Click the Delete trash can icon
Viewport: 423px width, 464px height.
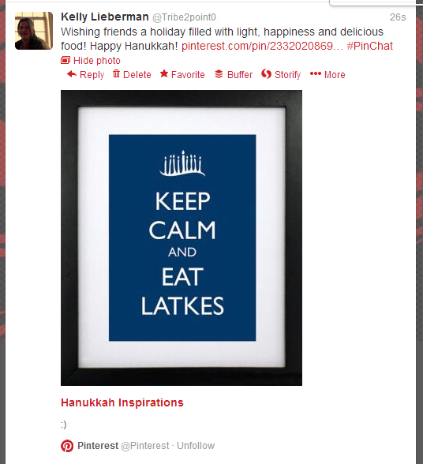116,73
